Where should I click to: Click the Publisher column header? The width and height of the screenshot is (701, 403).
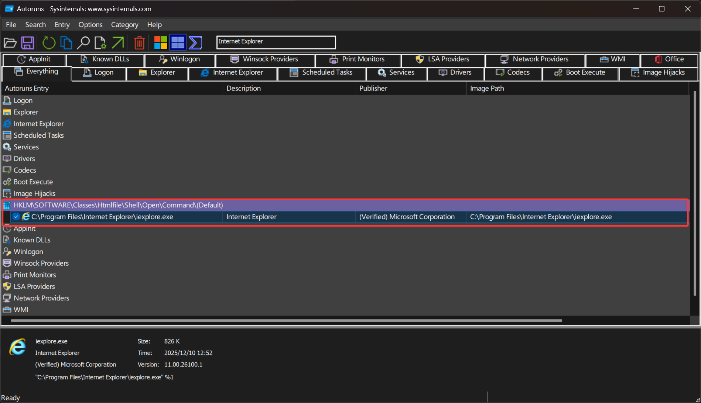(373, 88)
